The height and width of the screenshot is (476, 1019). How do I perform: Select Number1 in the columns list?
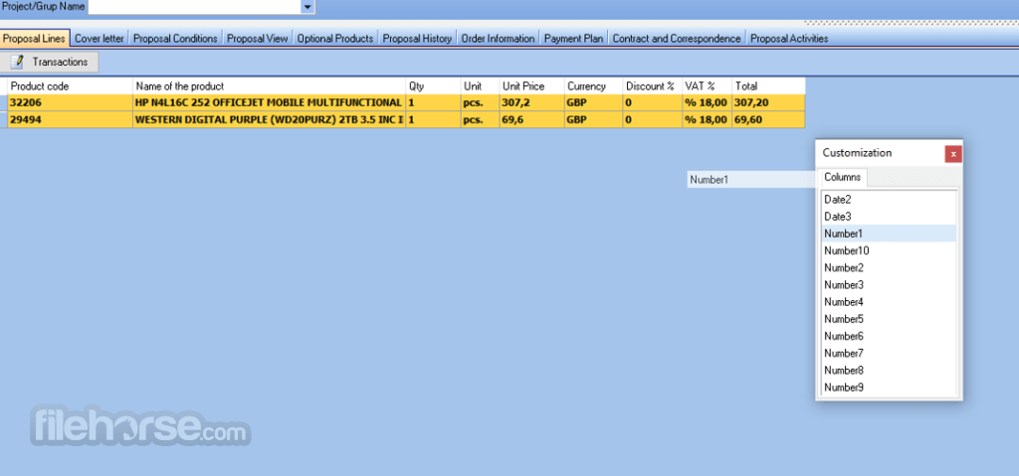889,234
